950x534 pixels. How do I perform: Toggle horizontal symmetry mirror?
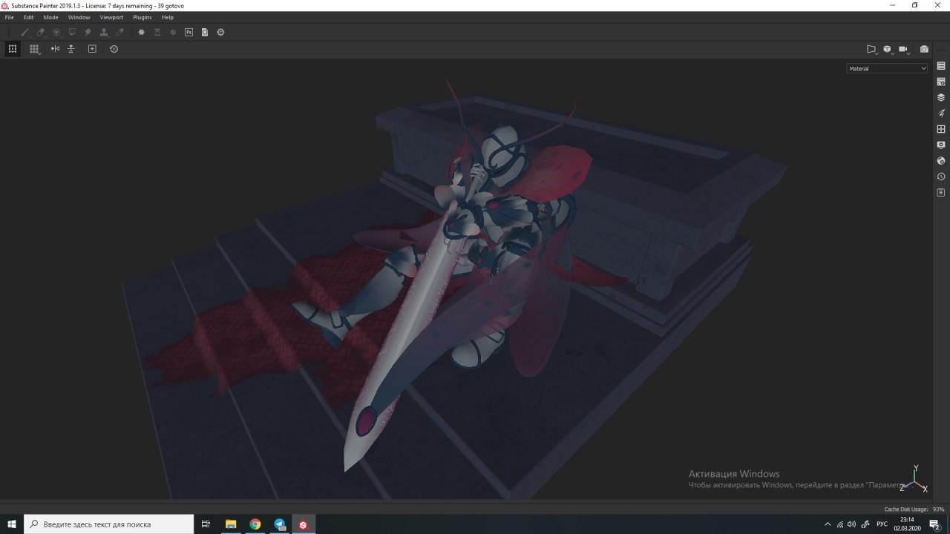coord(55,49)
